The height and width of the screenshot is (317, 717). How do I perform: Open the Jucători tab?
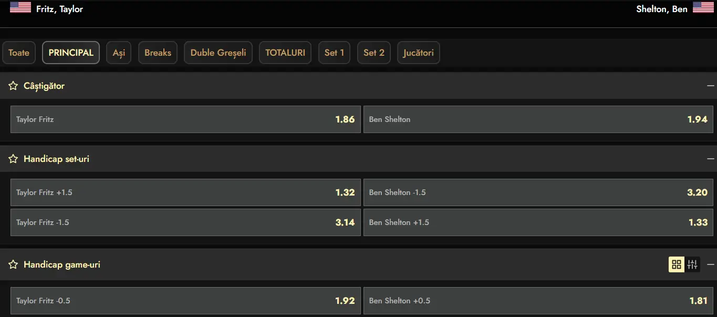coord(418,53)
